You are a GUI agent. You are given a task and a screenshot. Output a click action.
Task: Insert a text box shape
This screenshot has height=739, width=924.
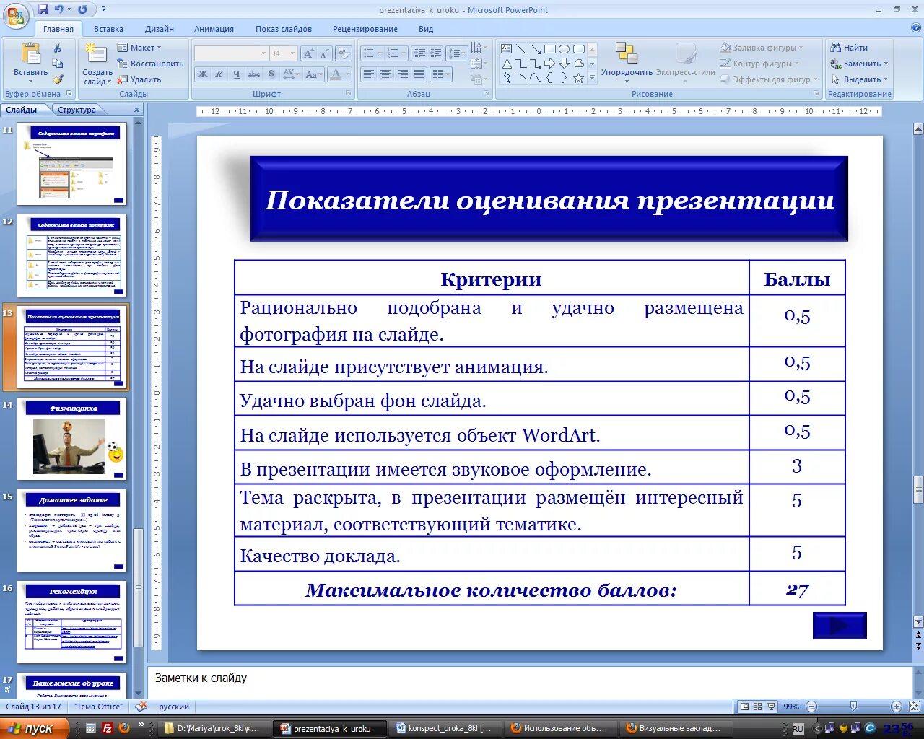507,49
